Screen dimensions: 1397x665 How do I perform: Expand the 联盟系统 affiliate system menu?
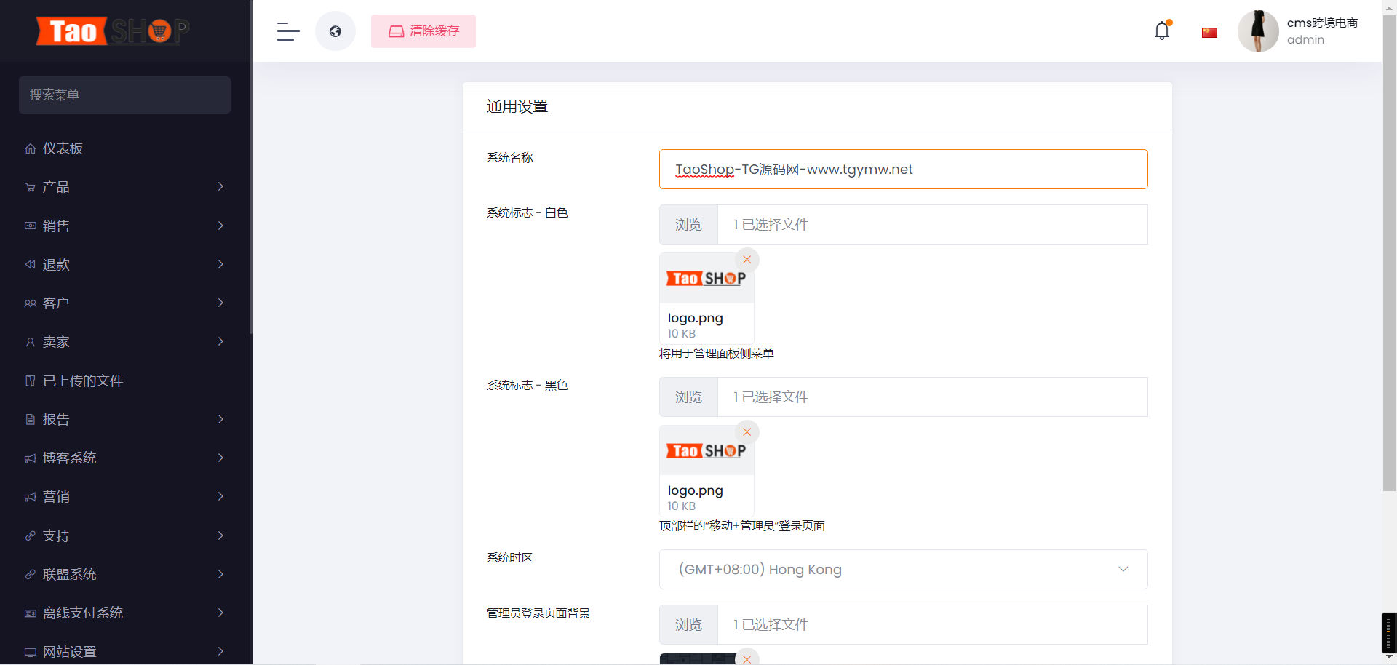click(x=124, y=574)
